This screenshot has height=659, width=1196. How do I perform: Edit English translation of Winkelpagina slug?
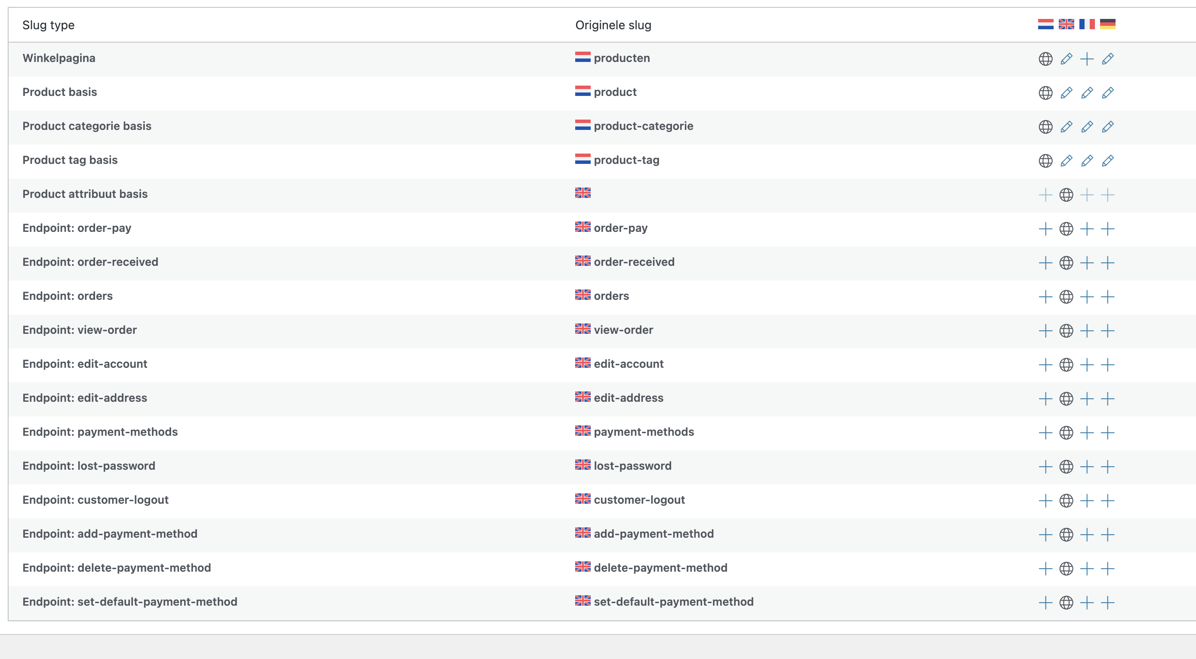[1066, 59]
